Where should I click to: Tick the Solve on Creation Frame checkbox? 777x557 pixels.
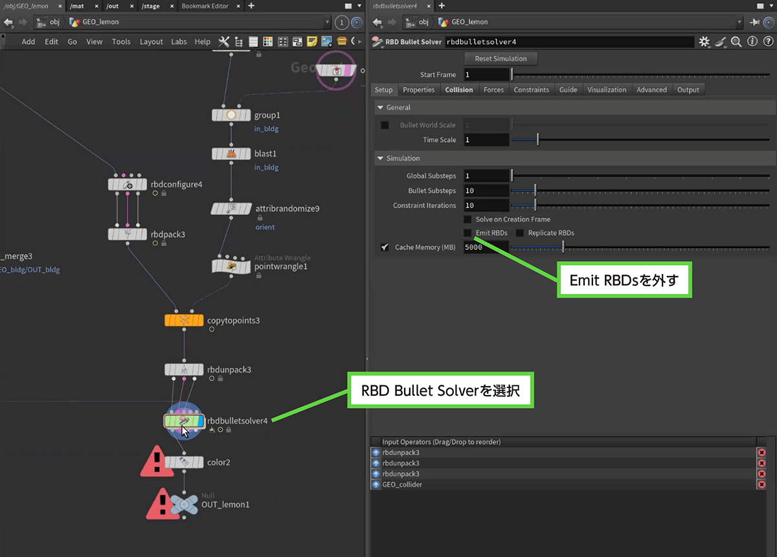467,220
